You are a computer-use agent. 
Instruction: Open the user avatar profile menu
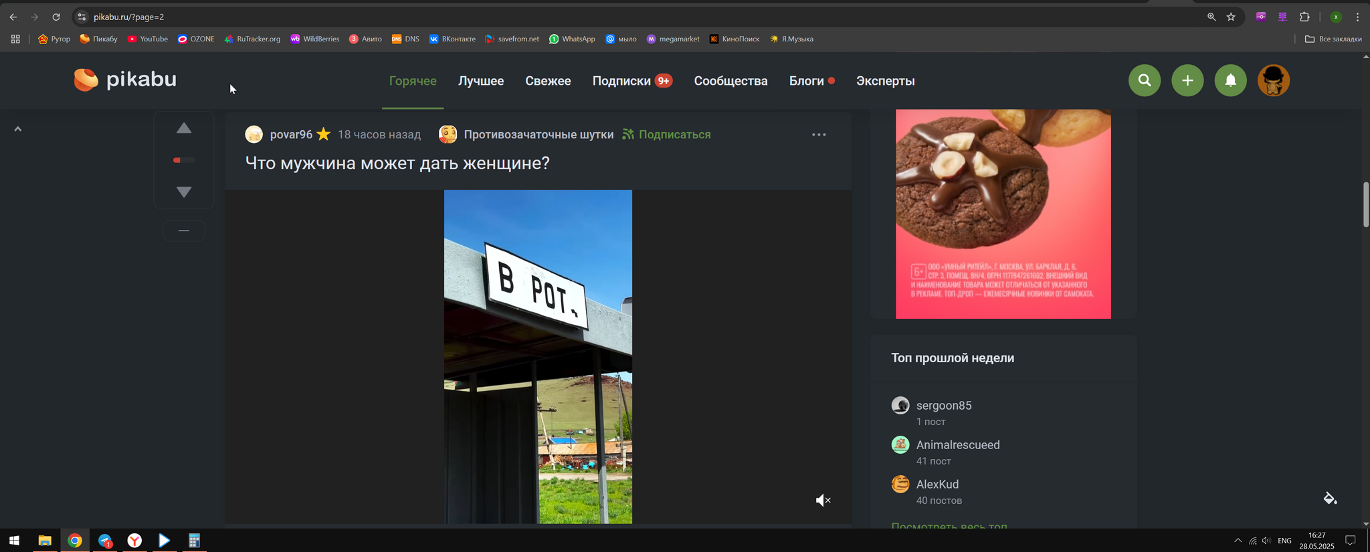point(1273,81)
